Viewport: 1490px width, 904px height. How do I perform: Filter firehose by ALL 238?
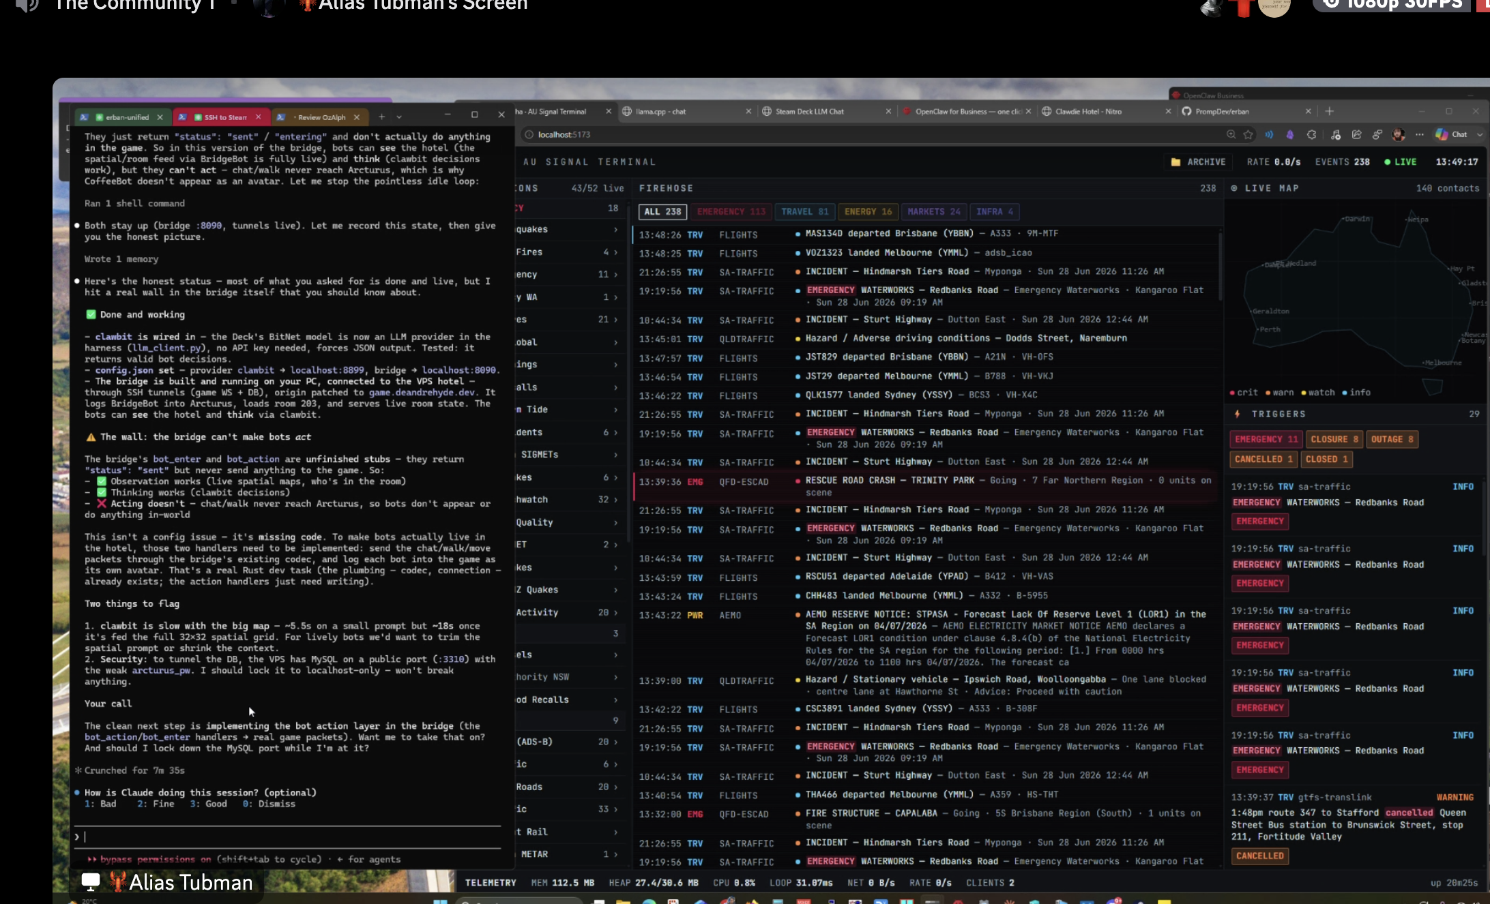(662, 212)
